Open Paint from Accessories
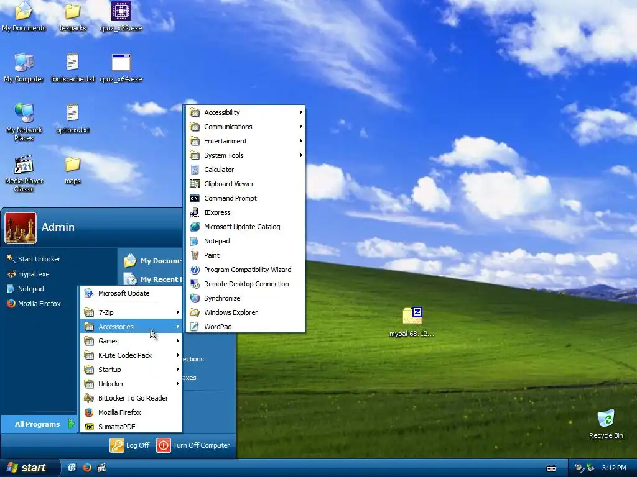 tap(245, 255)
